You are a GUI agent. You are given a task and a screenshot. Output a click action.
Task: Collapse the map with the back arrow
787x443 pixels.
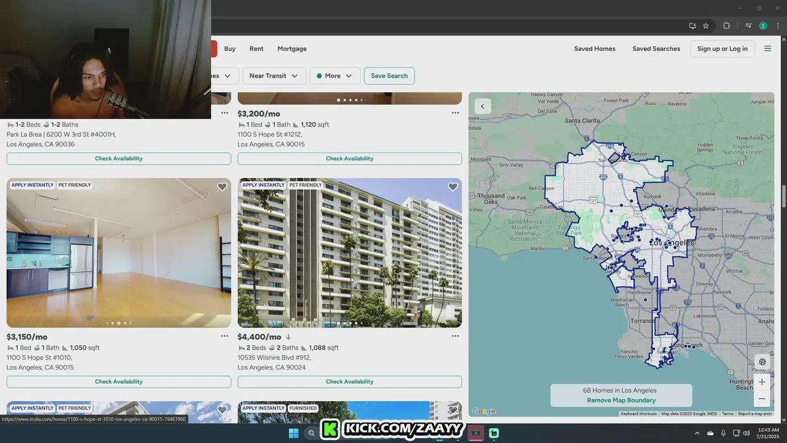483,106
